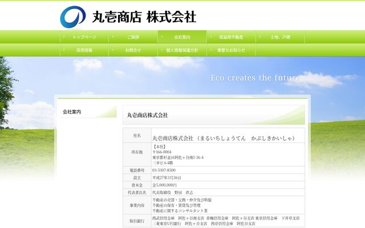Select the phone number 03-5307-8500
Image resolution: width=365 pixels, height=228 pixels.
coord(164,170)
